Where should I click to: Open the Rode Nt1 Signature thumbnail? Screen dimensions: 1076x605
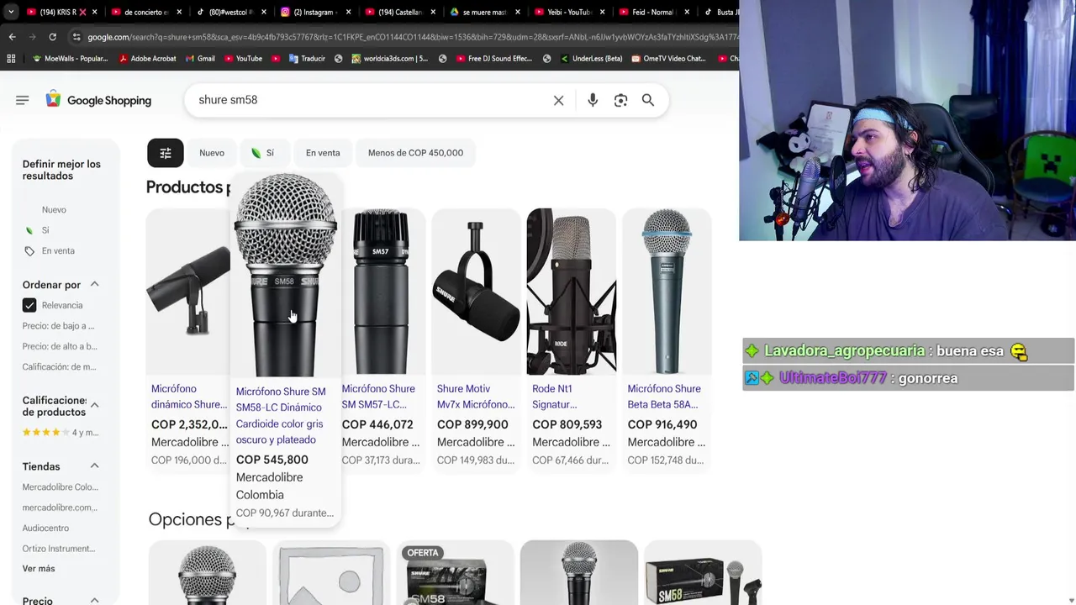(x=572, y=291)
